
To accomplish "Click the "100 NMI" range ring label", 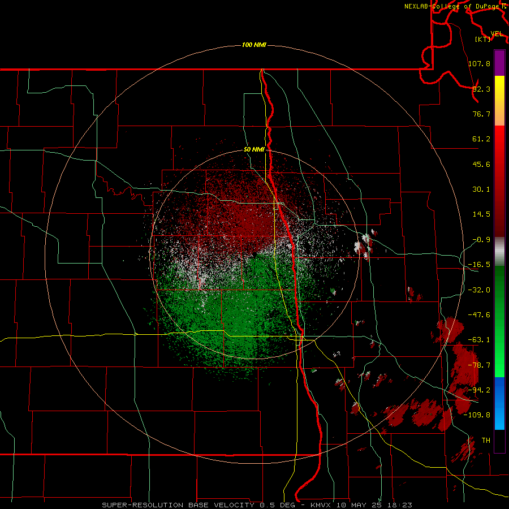I will click(254, 45).
